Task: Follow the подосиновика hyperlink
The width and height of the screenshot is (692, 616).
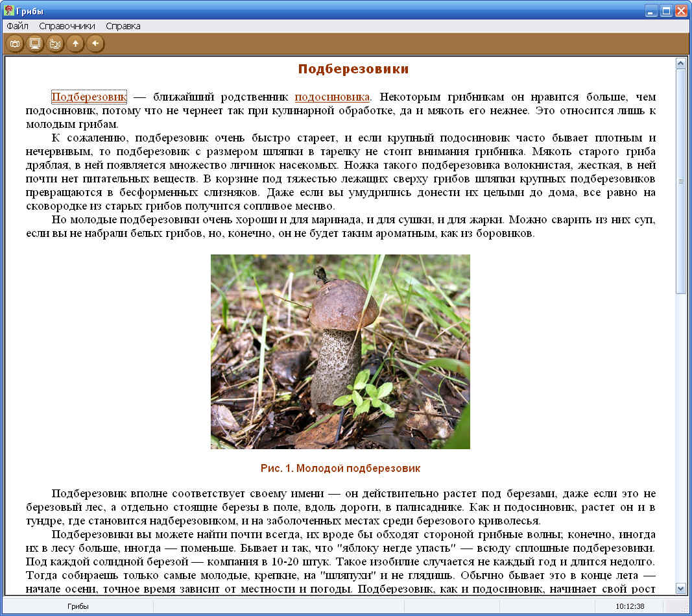Action: click(x=331, y=97)
